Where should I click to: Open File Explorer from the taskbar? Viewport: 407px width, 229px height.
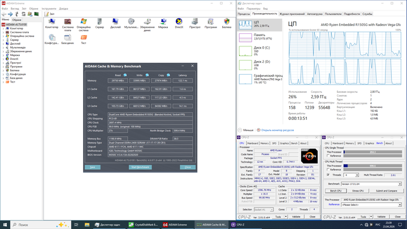(x=87, y=224)
